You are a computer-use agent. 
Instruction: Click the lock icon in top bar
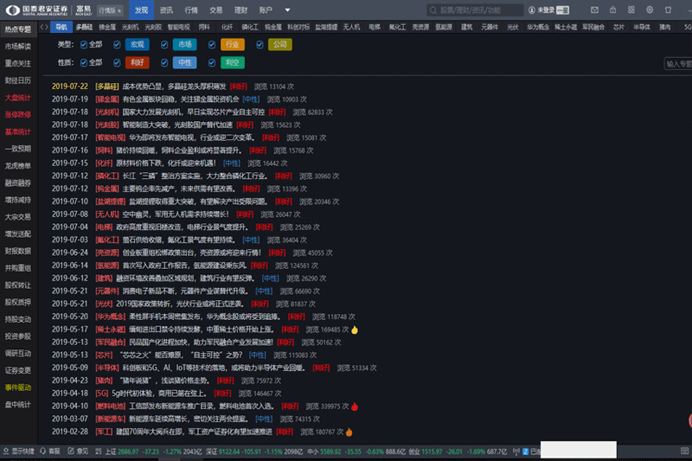612,10
